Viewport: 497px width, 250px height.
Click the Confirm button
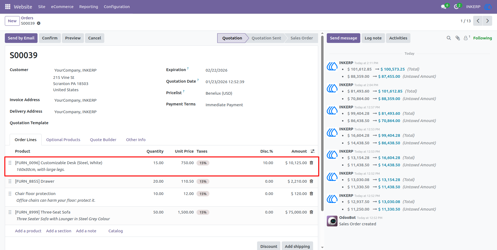[x=50, y=38]
